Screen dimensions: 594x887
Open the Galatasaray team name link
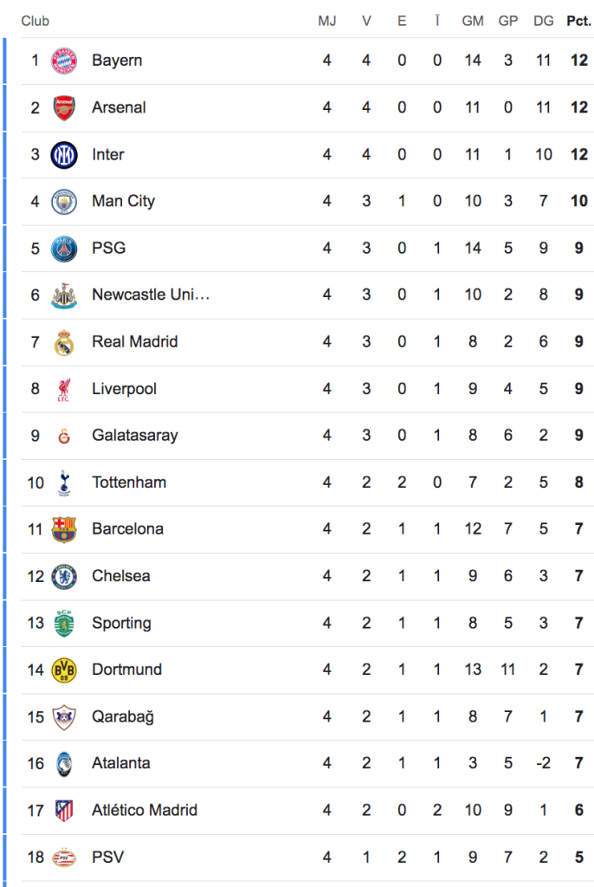[134, 436]
